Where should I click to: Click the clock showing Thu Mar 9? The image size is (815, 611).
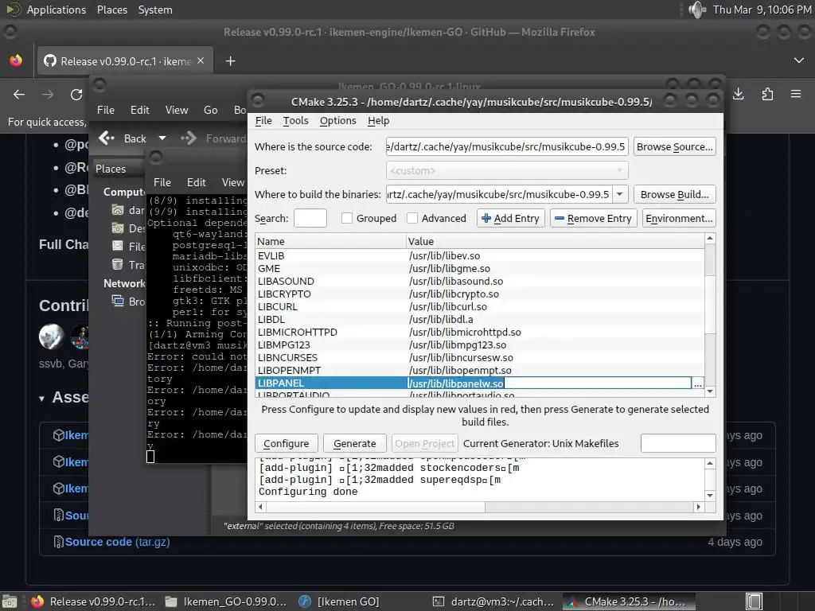click(x=762, y=10)
